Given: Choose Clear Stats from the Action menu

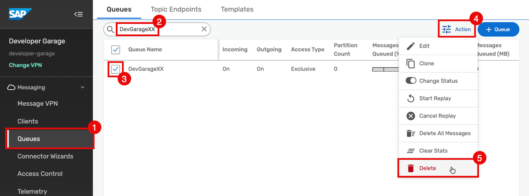Looking at the screenshot, I should click(438, 151).
